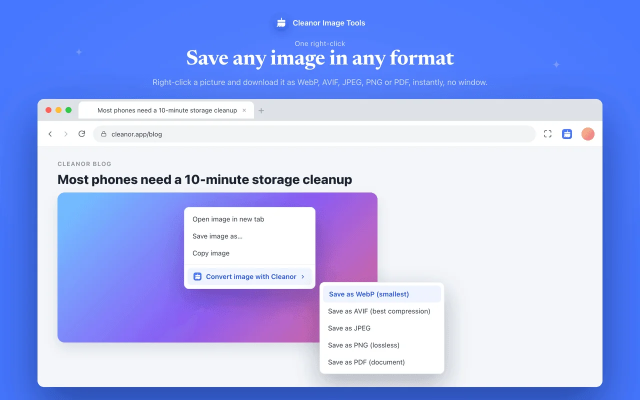Viewport: 640px width, 400px height.
Task: Click the browser forward arrow
Action: 65,134
